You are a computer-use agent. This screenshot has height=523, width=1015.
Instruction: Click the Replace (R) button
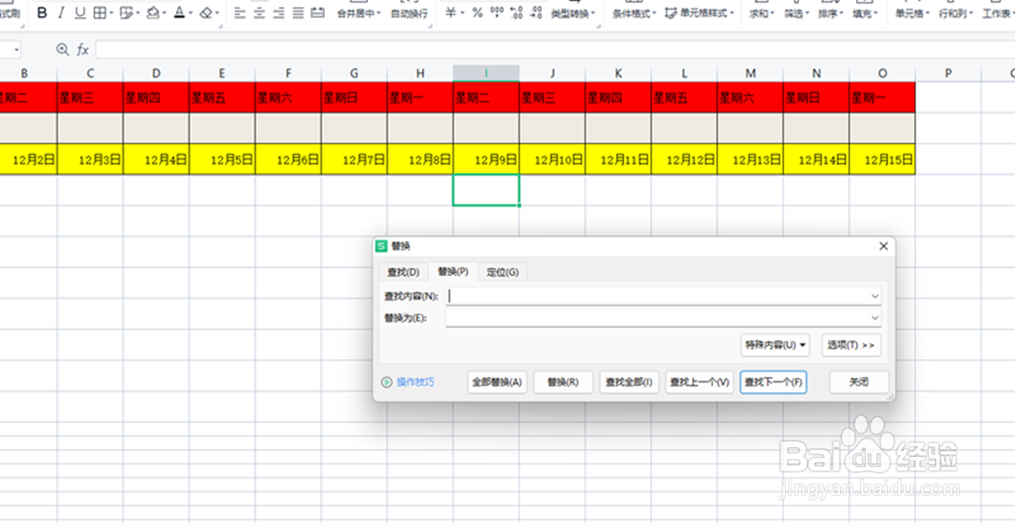[562, 382]
